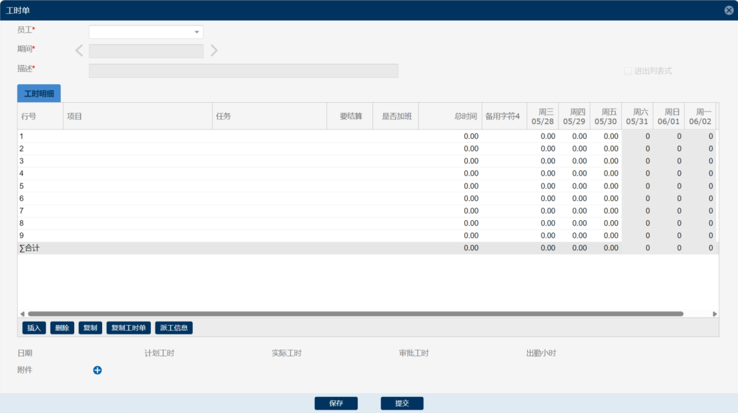This screenshot has width=738, height=413.
Task: Toggle the 进出列表式 checkbox
Action: pyautogui.click(x=628, y=71)
